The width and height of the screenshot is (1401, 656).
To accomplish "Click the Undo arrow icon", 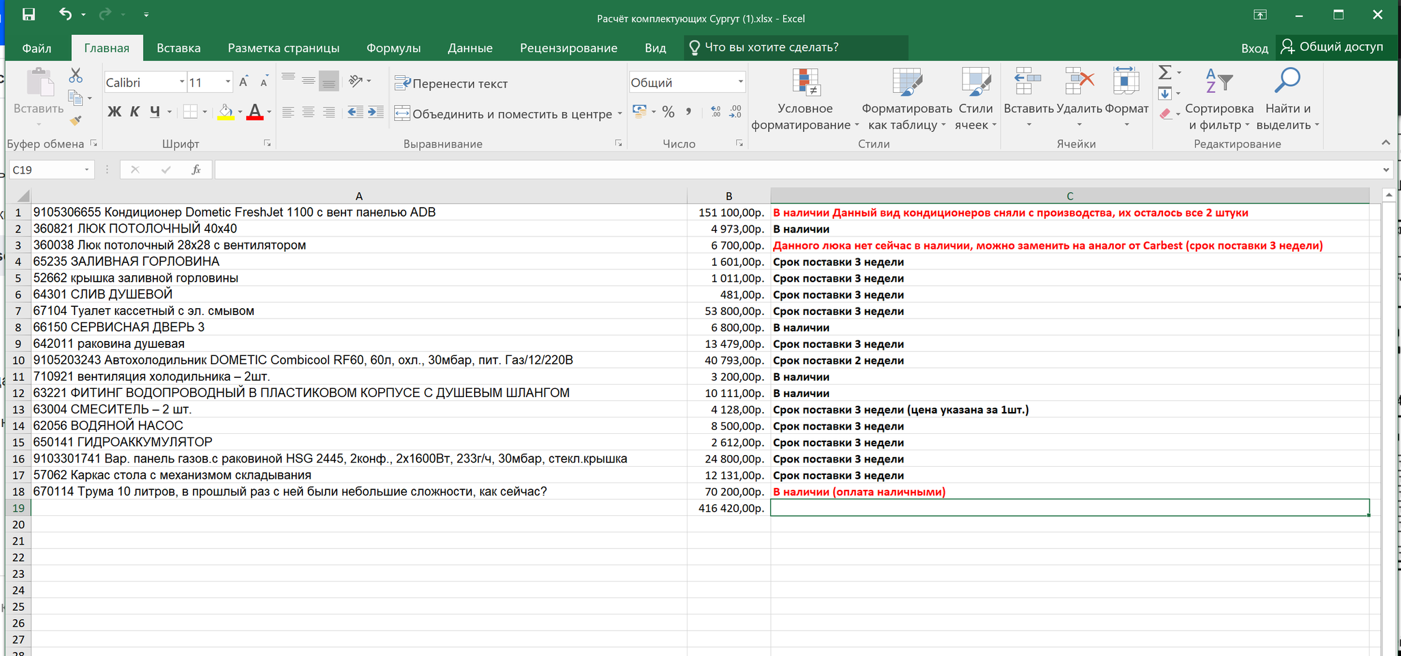I will click(x=66, y=14).
